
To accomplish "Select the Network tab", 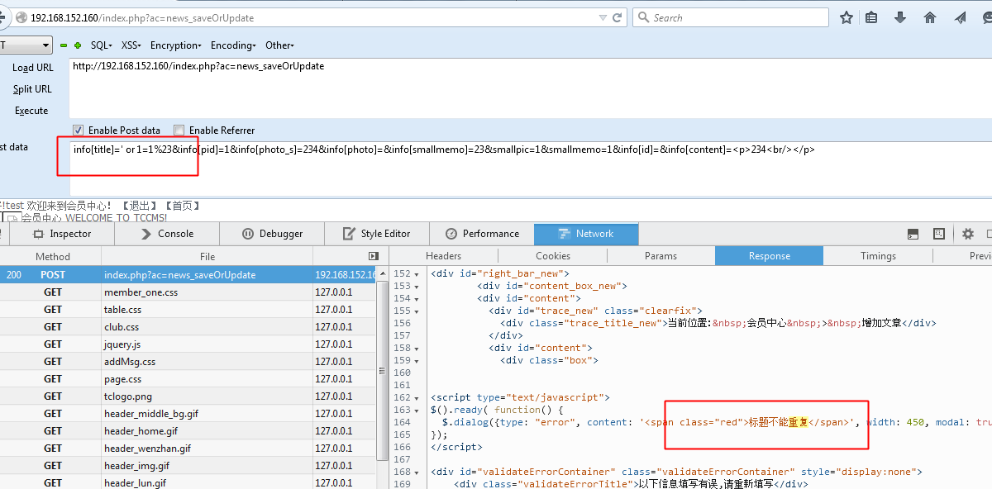I will pos(586,234).
